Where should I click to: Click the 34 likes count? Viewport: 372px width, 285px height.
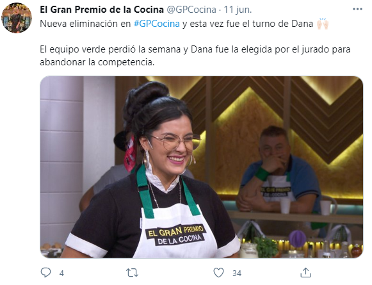pos(236,273)
